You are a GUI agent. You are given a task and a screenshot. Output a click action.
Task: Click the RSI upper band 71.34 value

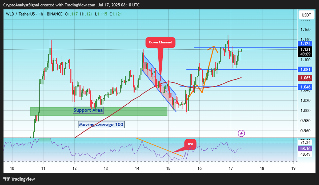[306, 143]
